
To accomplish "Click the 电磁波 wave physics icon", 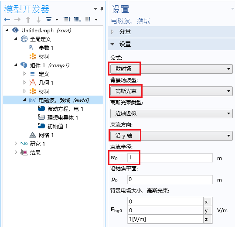I will [33, 100].
